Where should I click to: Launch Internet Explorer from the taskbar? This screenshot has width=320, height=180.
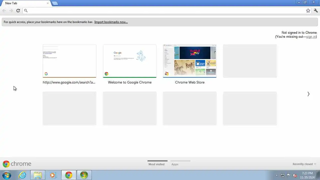(22, 175)
